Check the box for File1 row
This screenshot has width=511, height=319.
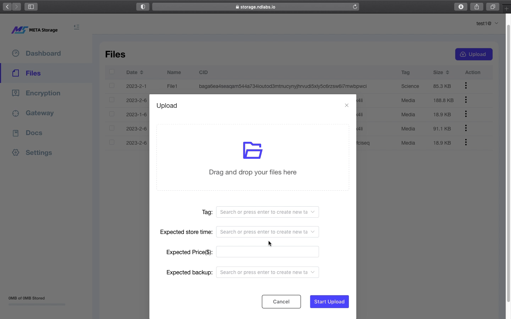point(112,85)
